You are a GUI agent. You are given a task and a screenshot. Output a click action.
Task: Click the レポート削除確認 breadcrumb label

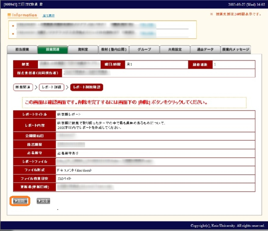87,87
